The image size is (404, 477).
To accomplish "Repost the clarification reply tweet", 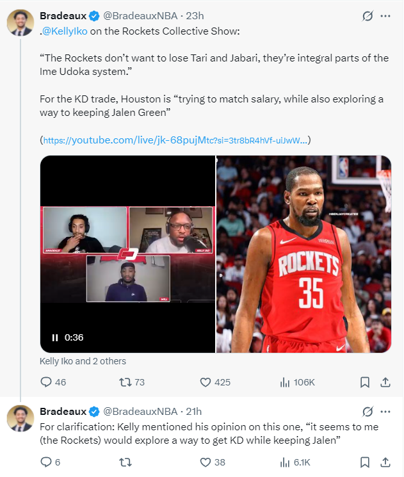I will coord(125,462).
